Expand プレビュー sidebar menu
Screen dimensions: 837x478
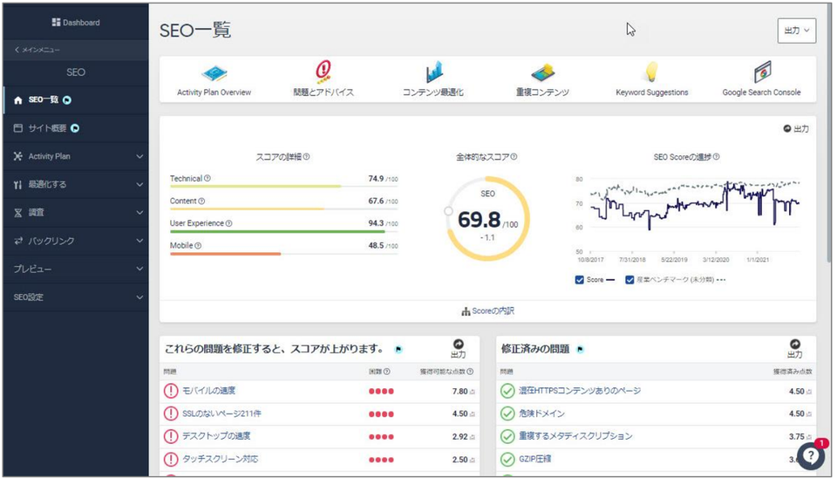76,269
